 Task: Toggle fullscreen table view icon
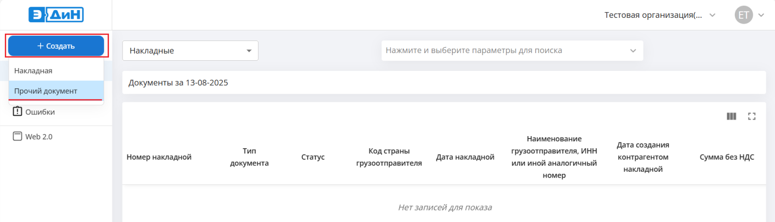pos(752,116)
